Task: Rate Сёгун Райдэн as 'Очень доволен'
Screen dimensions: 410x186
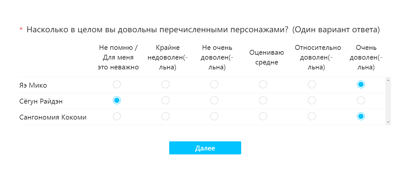Action: (361, 101)
